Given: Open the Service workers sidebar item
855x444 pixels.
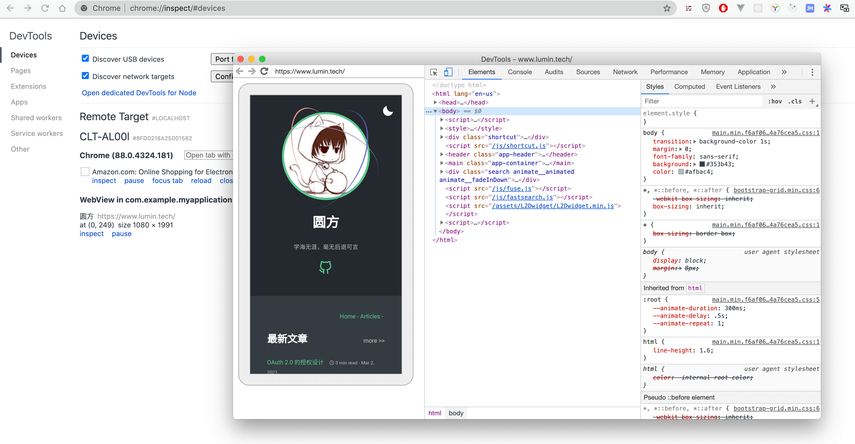Looking at the screenshot, I should (37, 133).
